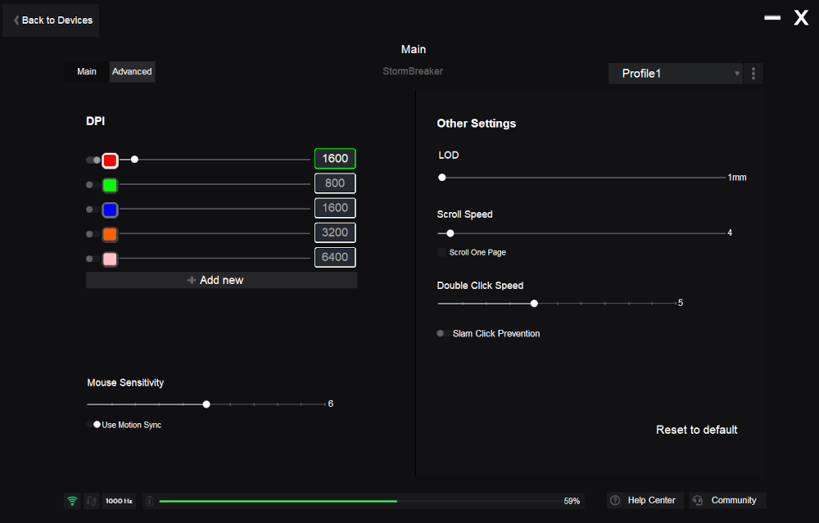Enable the blue DPI stage toggle

point(93,210)
